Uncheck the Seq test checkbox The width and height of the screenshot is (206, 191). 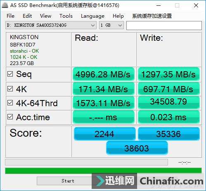coord(10,74)
